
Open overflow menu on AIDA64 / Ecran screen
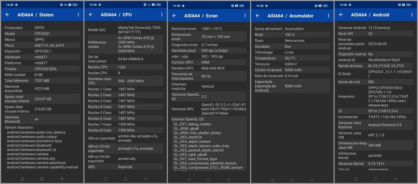tap(245, 16)
